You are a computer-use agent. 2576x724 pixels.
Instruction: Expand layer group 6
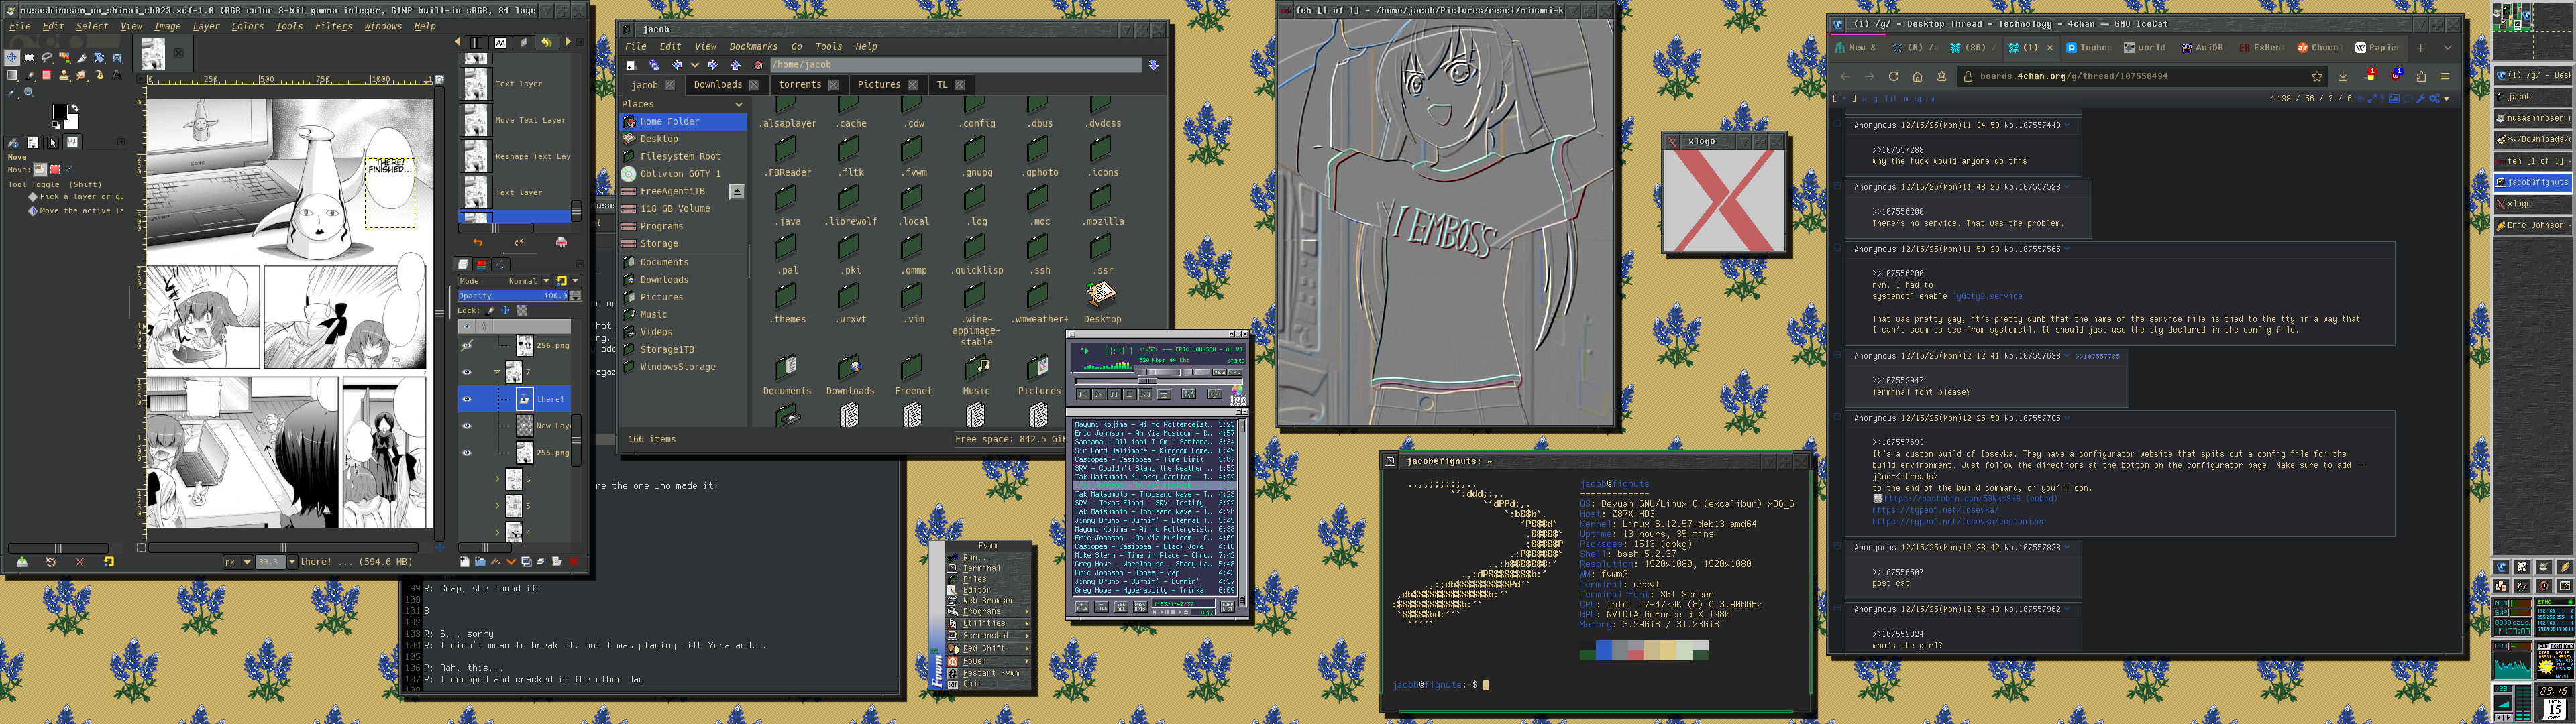coord(497,480)
